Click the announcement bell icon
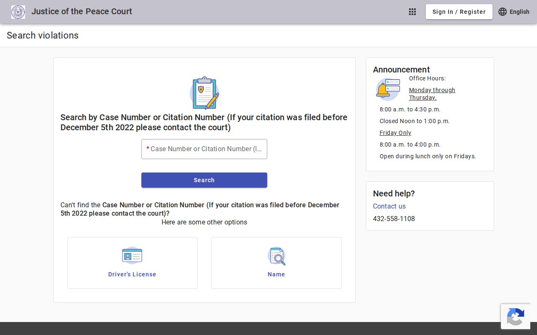537x335 pixels. 388,89
